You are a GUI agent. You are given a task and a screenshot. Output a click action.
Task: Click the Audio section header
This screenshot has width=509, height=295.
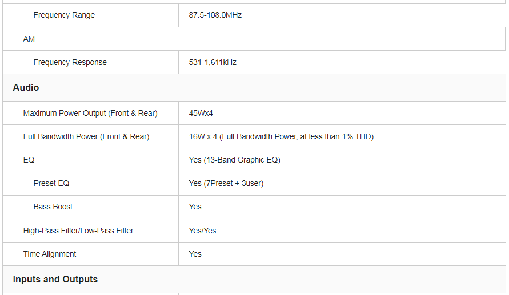click(26, 88)
